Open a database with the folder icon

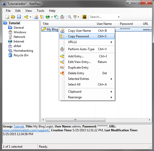13,17
